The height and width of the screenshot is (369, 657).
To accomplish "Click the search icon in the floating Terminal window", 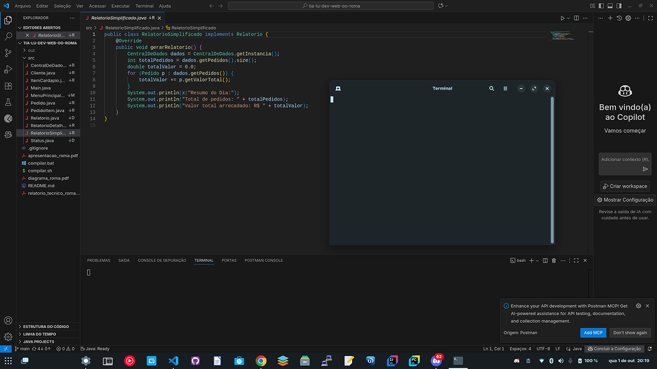I will pos(491,88).
